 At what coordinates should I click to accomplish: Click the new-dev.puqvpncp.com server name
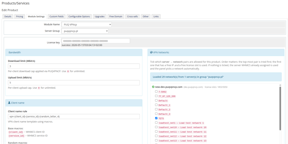tap(169, 87)
